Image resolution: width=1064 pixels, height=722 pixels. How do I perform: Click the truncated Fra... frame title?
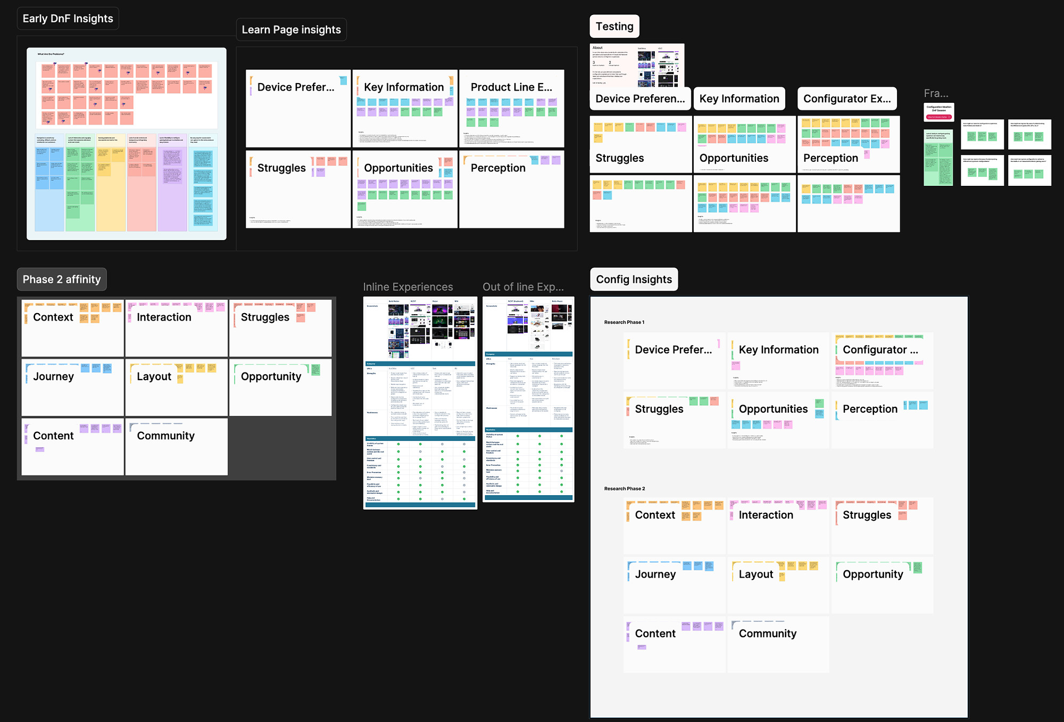point(936,94)
